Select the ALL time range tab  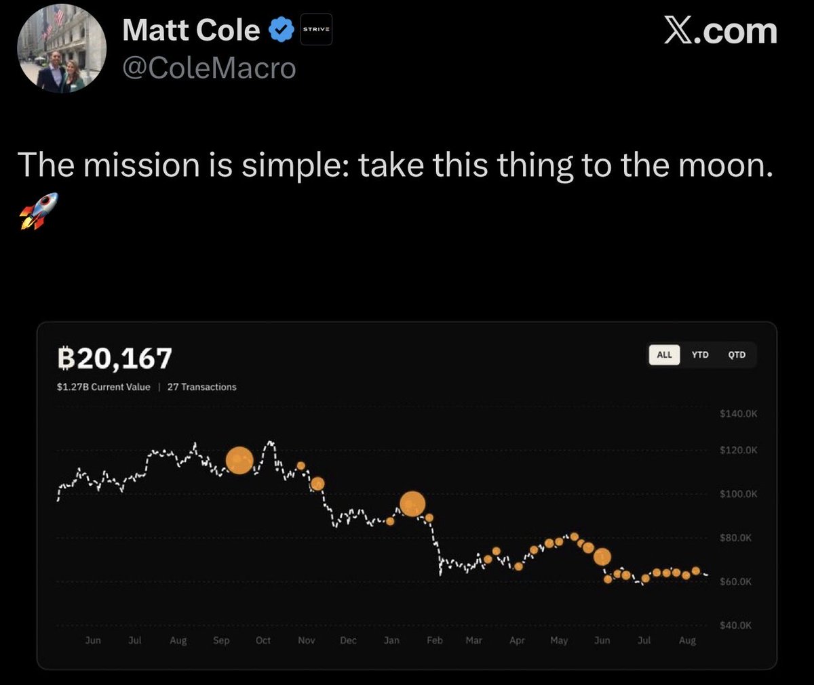click(x=664, y=355)
